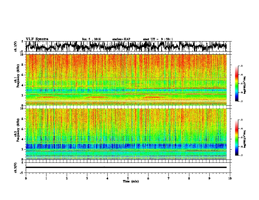Click the ch.2 spectrogram plot area

[x=126, y=134]
